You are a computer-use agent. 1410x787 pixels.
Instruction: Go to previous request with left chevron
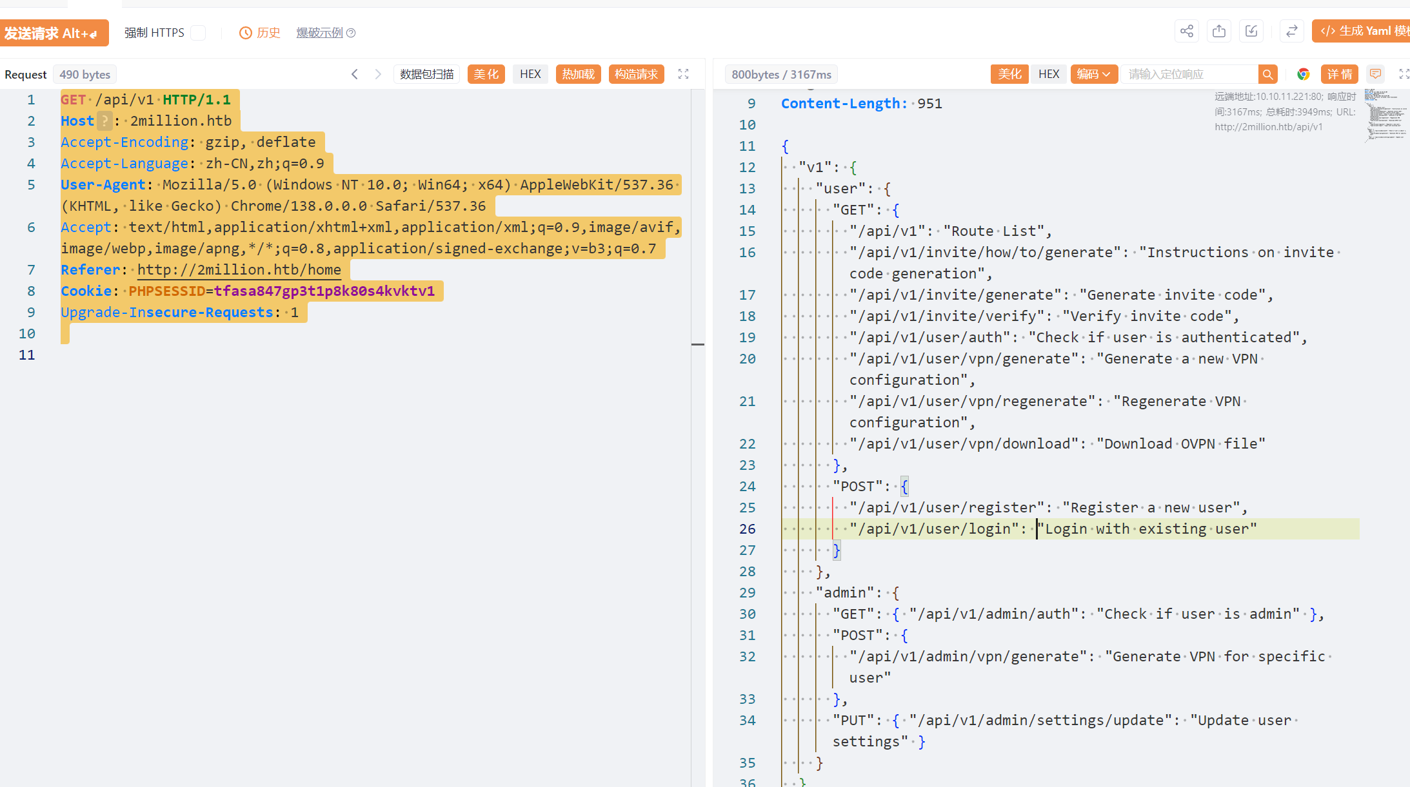(x=354, y=74)
